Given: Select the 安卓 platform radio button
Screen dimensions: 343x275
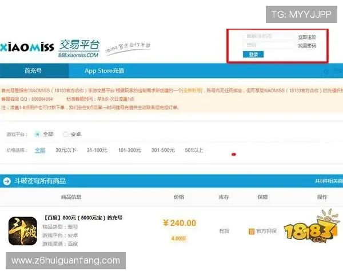Looking at the screenshot, I should coord(65,134).
